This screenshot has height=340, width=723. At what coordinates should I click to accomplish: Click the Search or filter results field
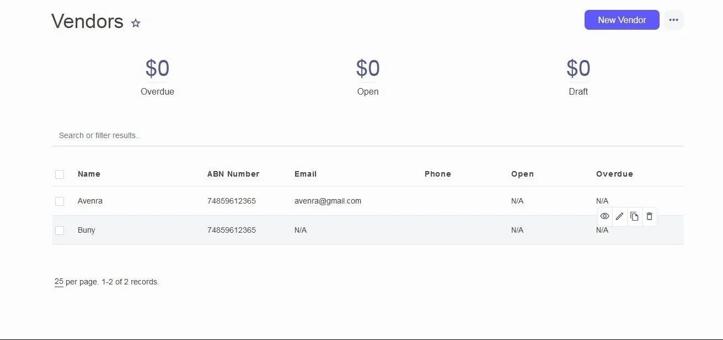[x=368, y=135]
